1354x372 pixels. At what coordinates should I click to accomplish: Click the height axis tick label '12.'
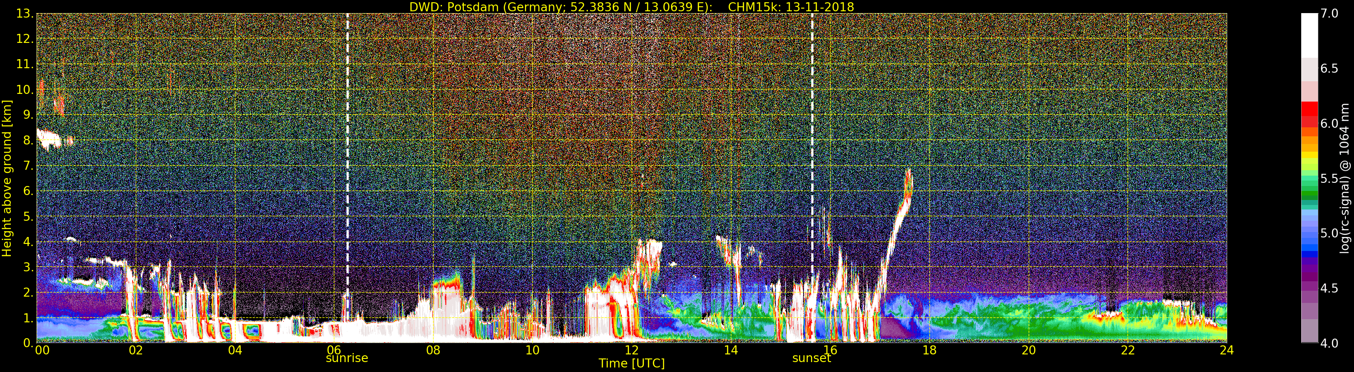(25, 39)
